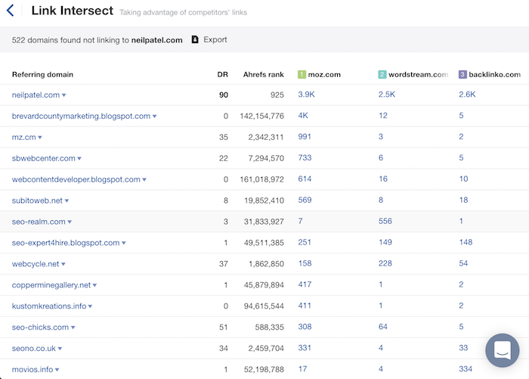Click the Ahrefs rank value 142,154,776
The image size is (529, 379).
[261, 116]
